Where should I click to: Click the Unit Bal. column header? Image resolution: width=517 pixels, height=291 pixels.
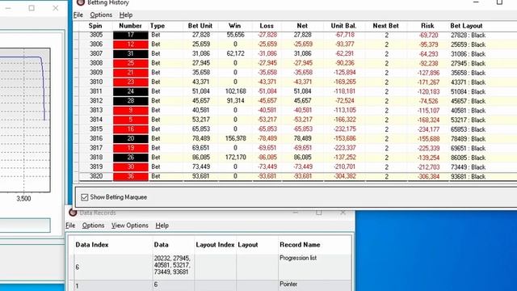click(343, 26)
